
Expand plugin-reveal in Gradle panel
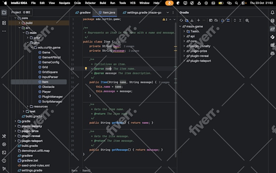[184, 56]
